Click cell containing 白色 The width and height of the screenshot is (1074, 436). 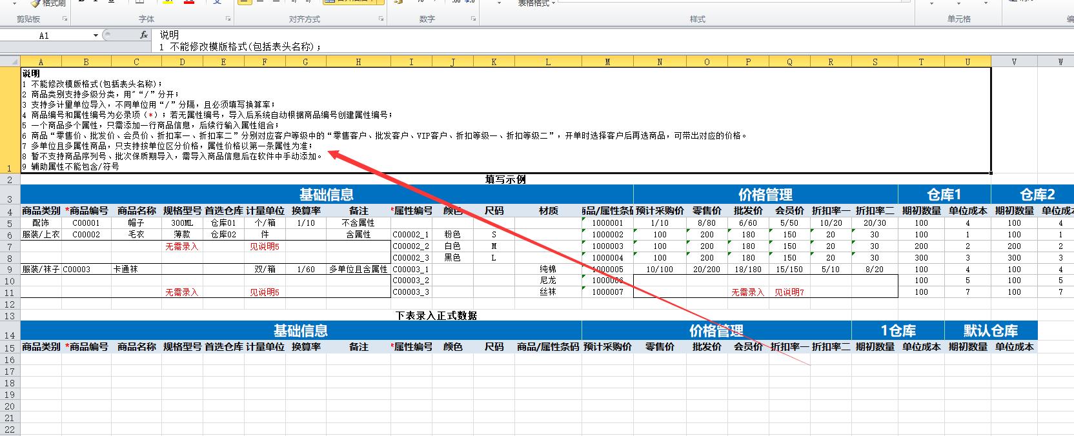(x=452, y=246)
